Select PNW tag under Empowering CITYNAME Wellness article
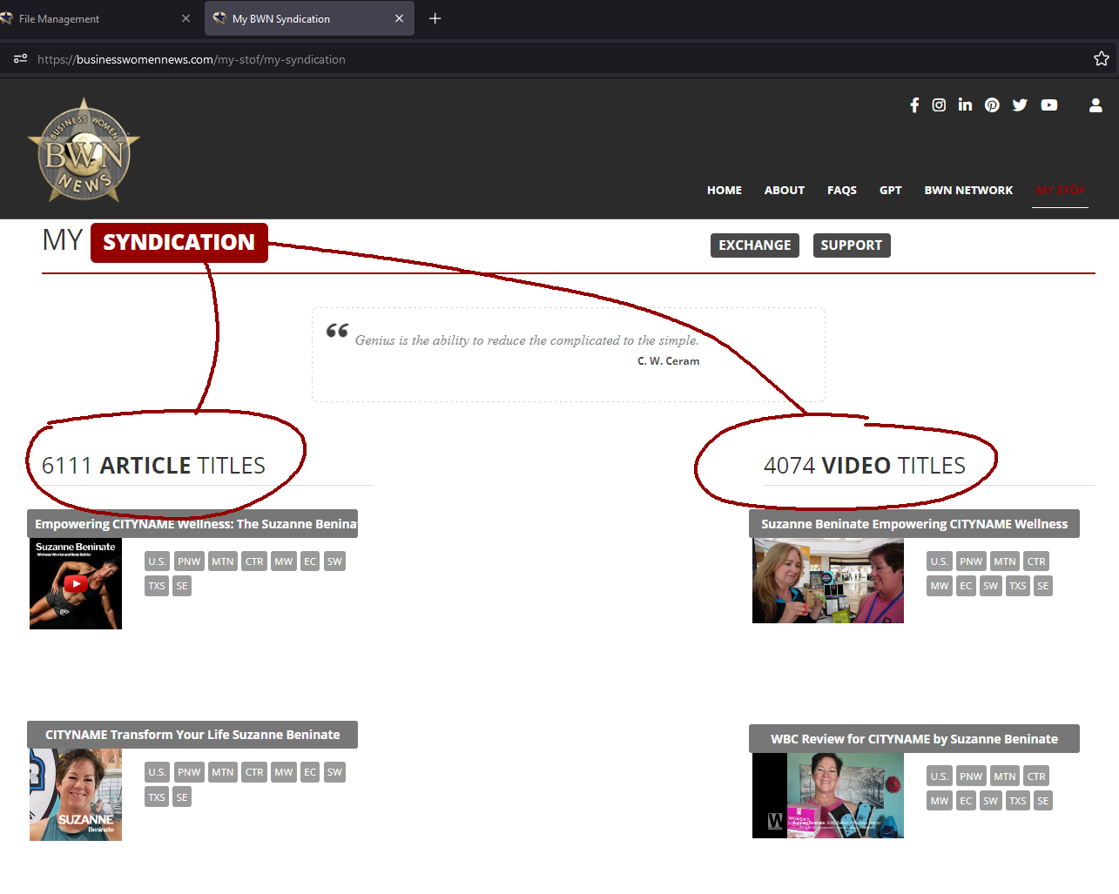The height and width of the screenshot is (894, 1119). (x=189, y=561)
